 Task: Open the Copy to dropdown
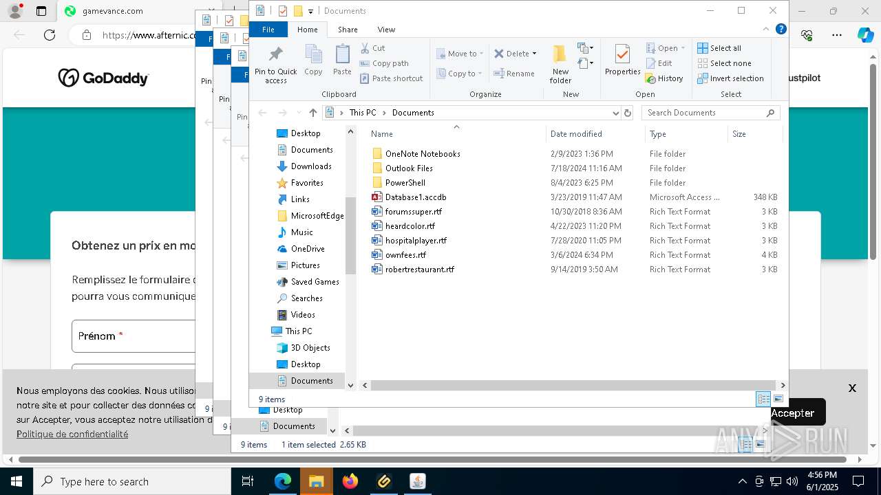(x=459, y=74)
